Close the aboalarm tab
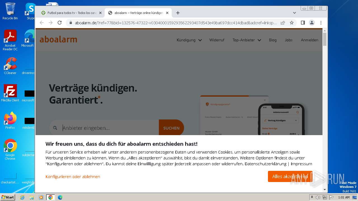 click(167, 13)
